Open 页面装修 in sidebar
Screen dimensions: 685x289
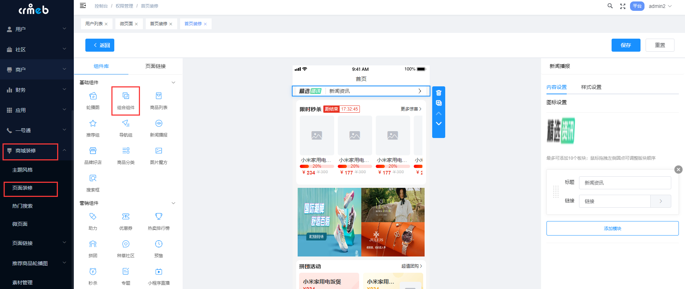click(22, 187)
